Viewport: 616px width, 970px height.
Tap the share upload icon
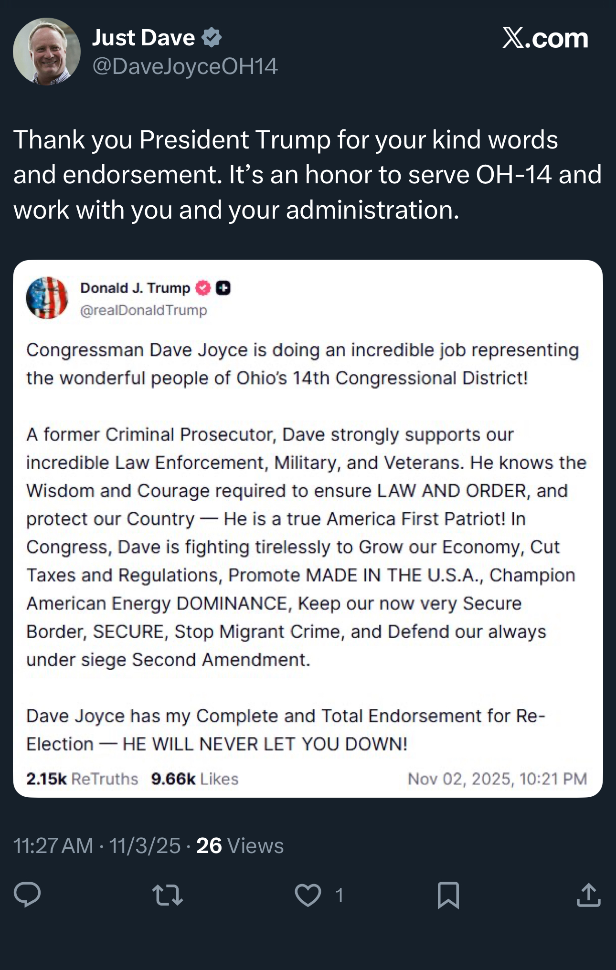(x=588, y=895)
